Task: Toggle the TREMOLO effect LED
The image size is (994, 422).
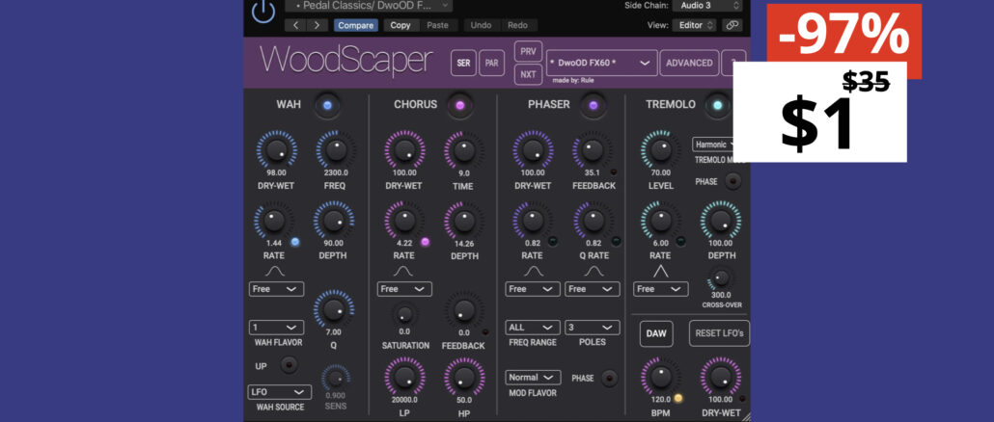Action: (x=718, y=105)
